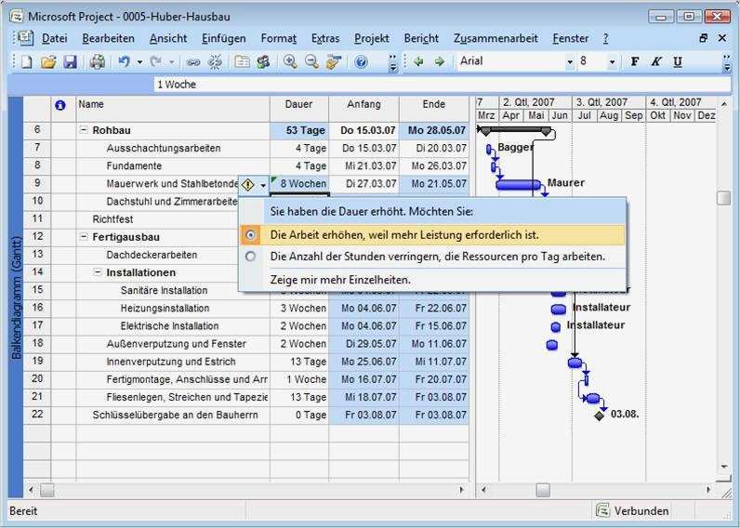This screenshot has height=528, width=740.
Task: Click the entry bar showing '1 Woche'
Action: pos(442,85)
